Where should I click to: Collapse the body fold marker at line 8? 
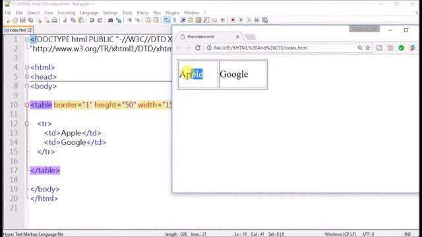click(x=27, y=86)
